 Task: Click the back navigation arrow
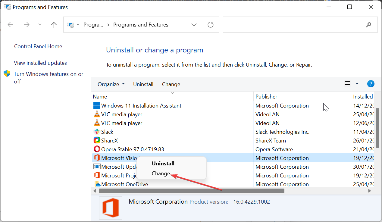(10, 24)
